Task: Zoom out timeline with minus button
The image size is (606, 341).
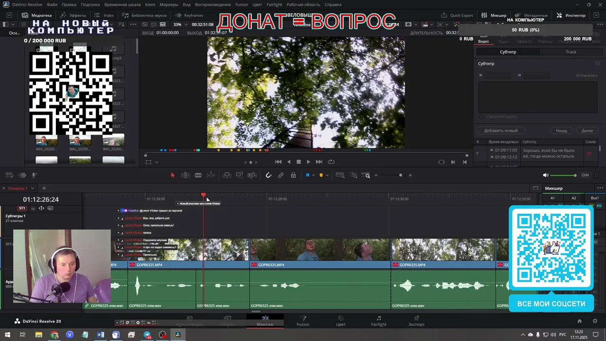Action: (x=376, y=175)
